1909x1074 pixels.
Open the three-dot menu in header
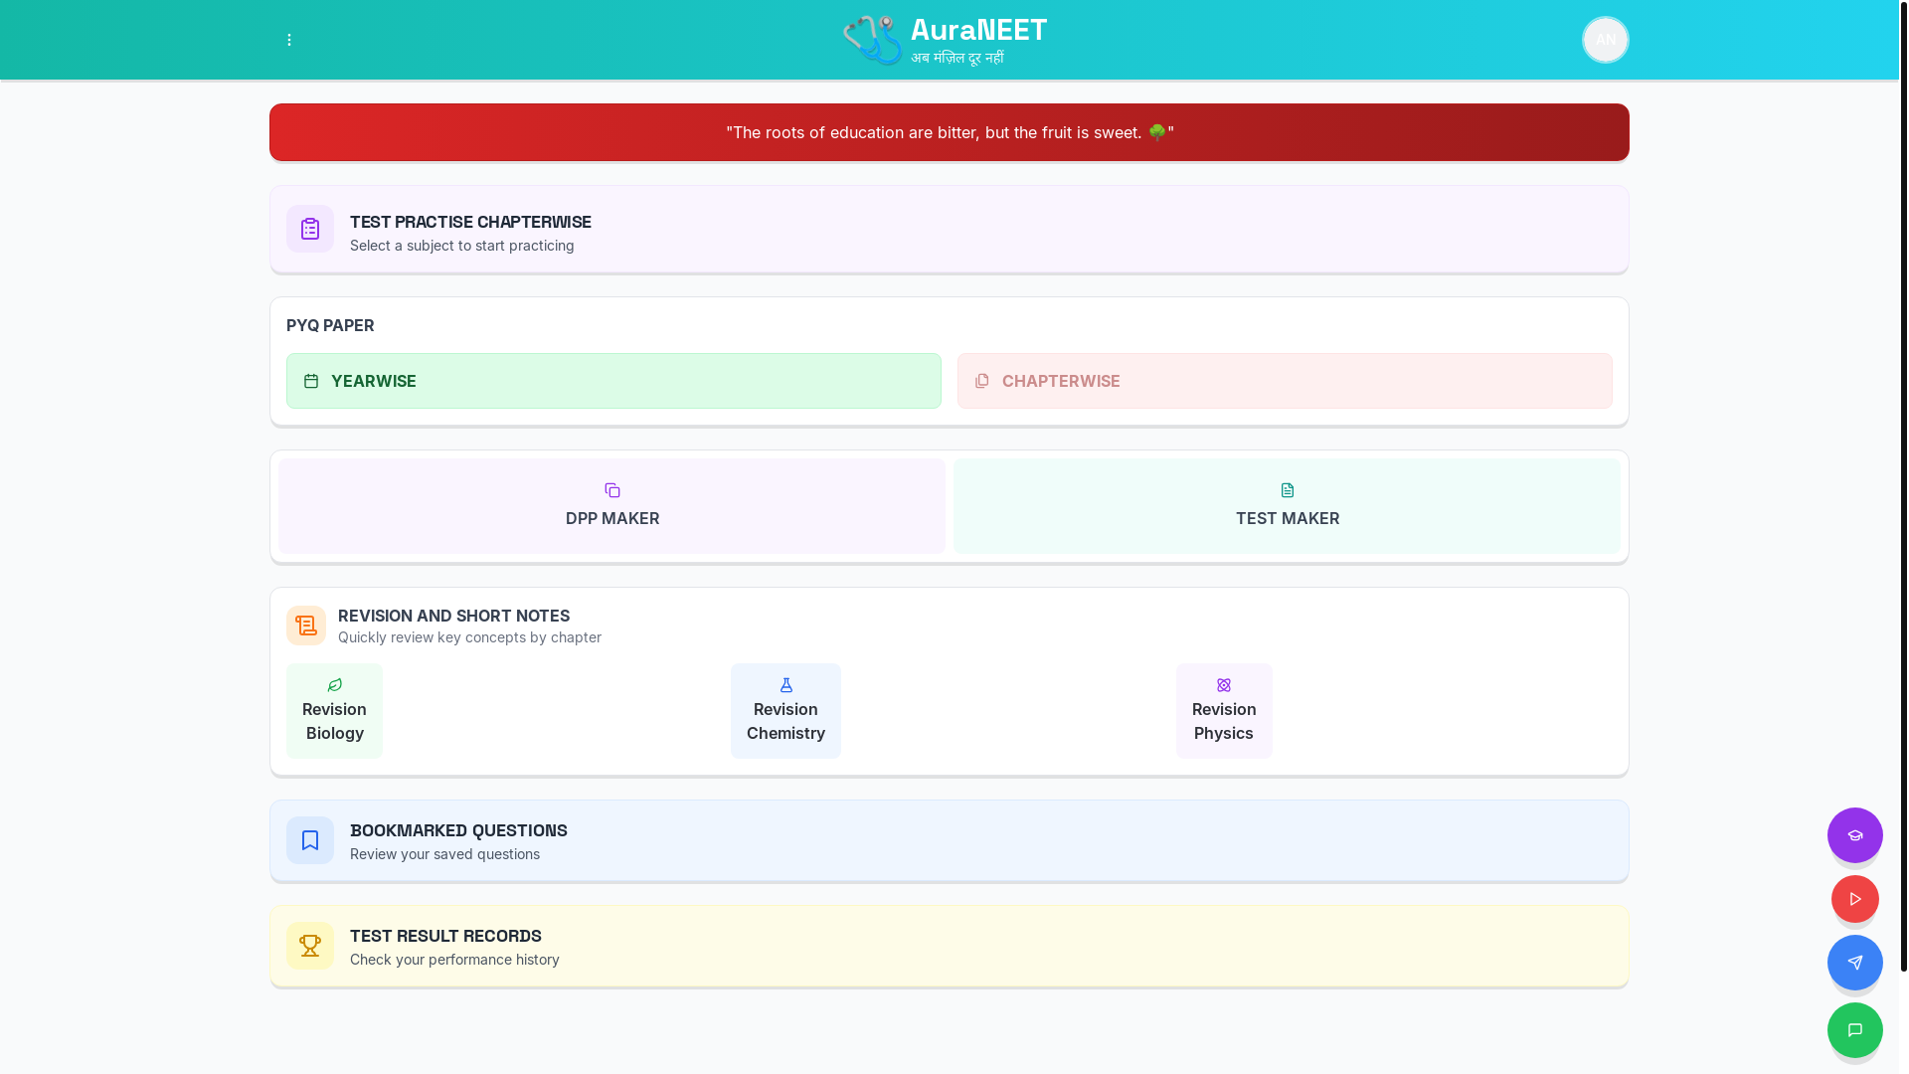point(289,40)
